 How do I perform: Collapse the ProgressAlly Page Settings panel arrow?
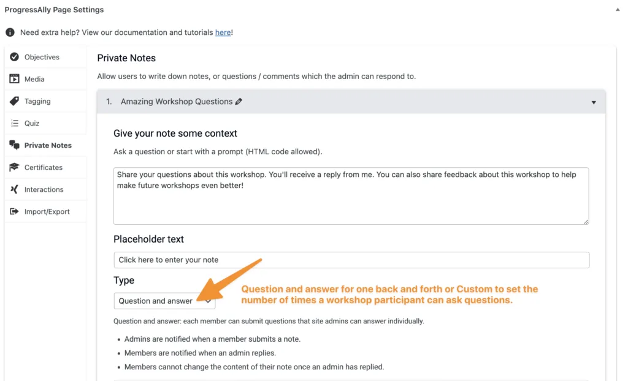pyautogui.click(x=617, y=10)
